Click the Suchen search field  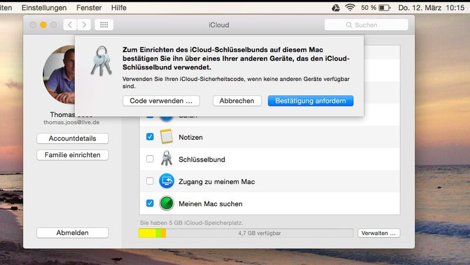coord(366,25)
